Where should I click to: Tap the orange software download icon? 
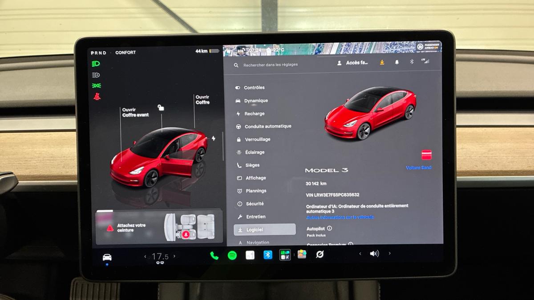pyautogui.click(x=382, y=62)
